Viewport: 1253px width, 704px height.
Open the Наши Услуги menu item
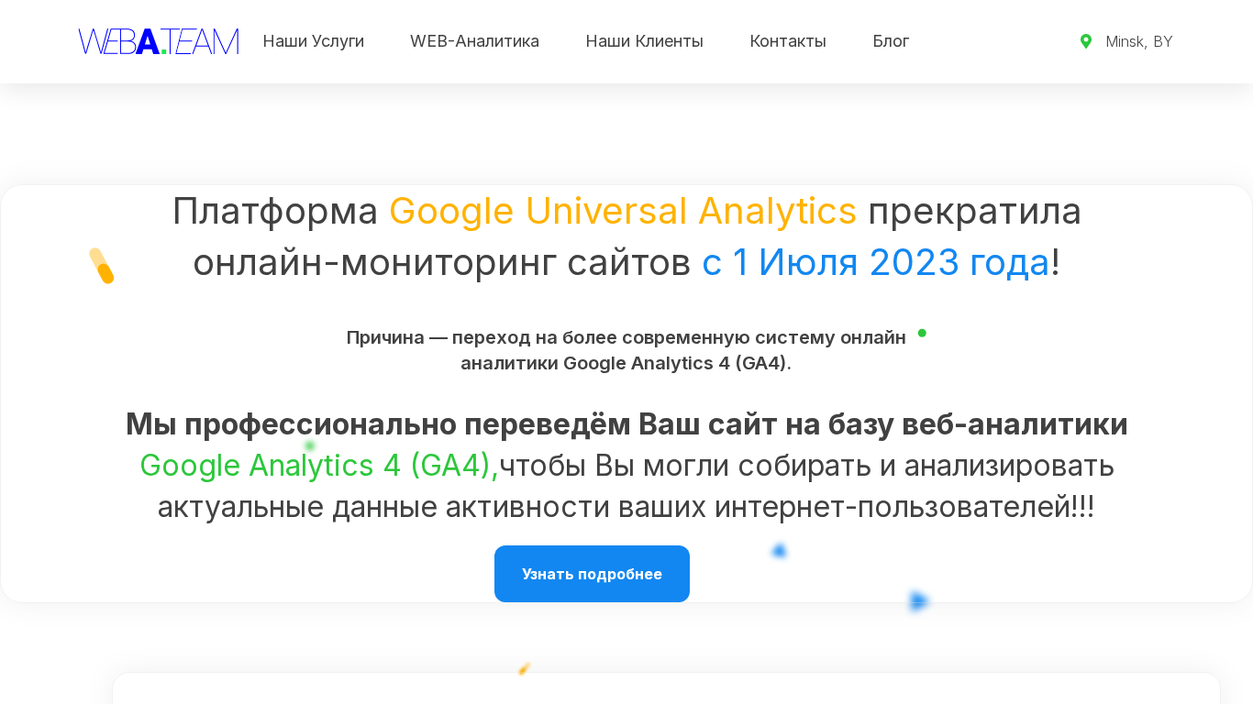314,41
